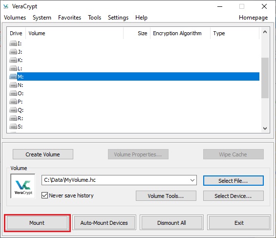Viewport: 276px width, 238px height.
Task: Open the Tools menu
Action: (x=94, y=18)
